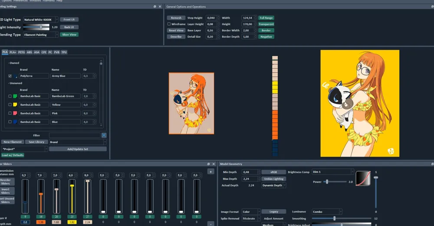Viewport: 434px width, 226px height.
Task: Open the Dynamic Depth dropdown
Action: [x=274, y=186]
